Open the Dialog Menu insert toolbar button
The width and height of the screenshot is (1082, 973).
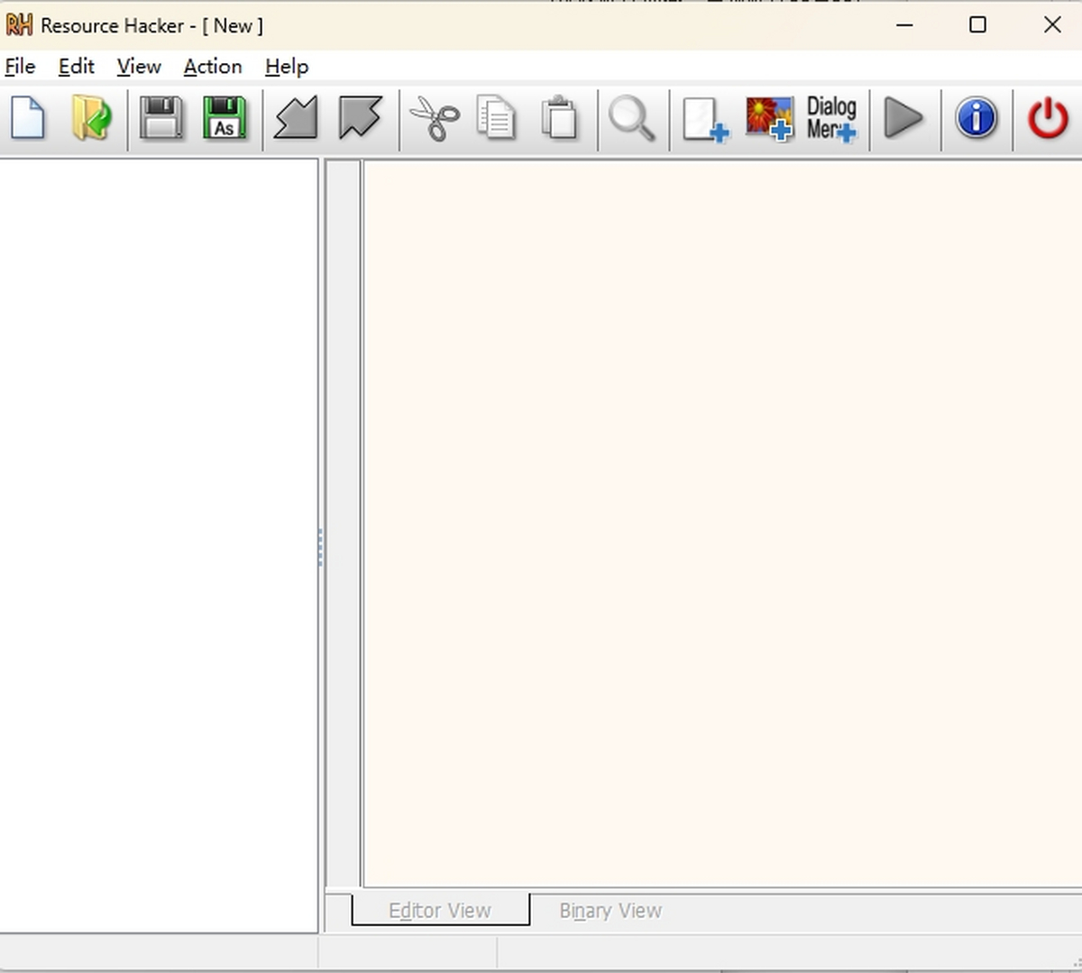[x=831, y=118]
